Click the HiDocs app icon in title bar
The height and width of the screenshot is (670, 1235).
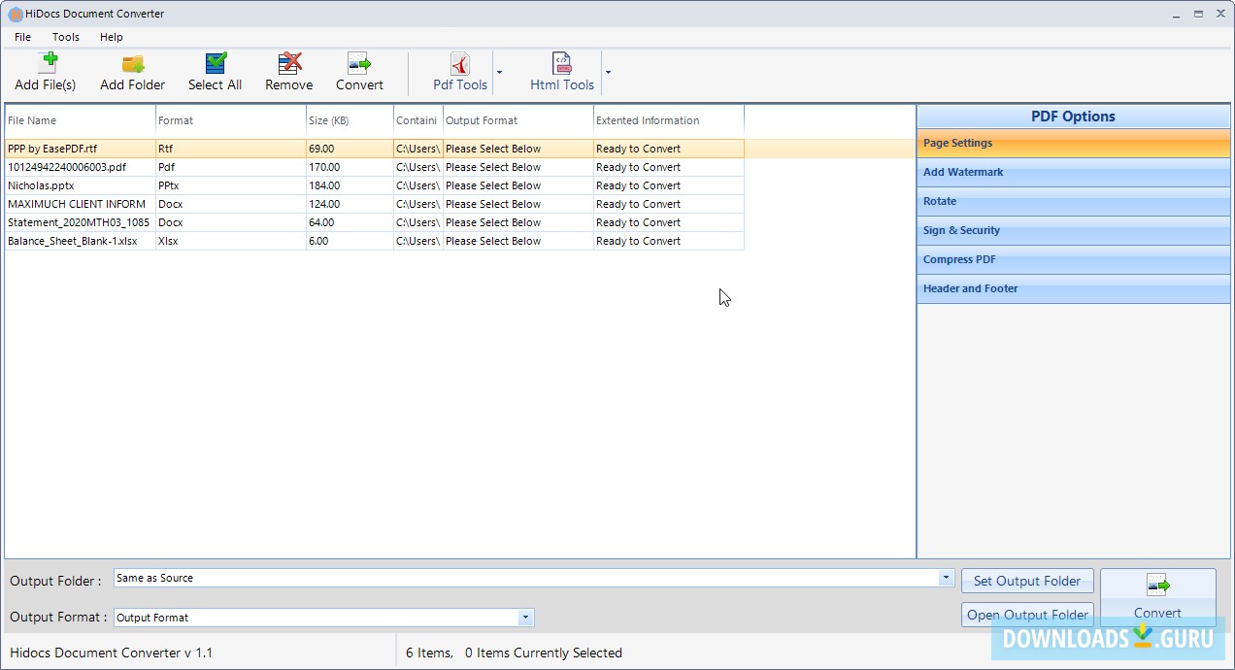click(x=15, y=14)
